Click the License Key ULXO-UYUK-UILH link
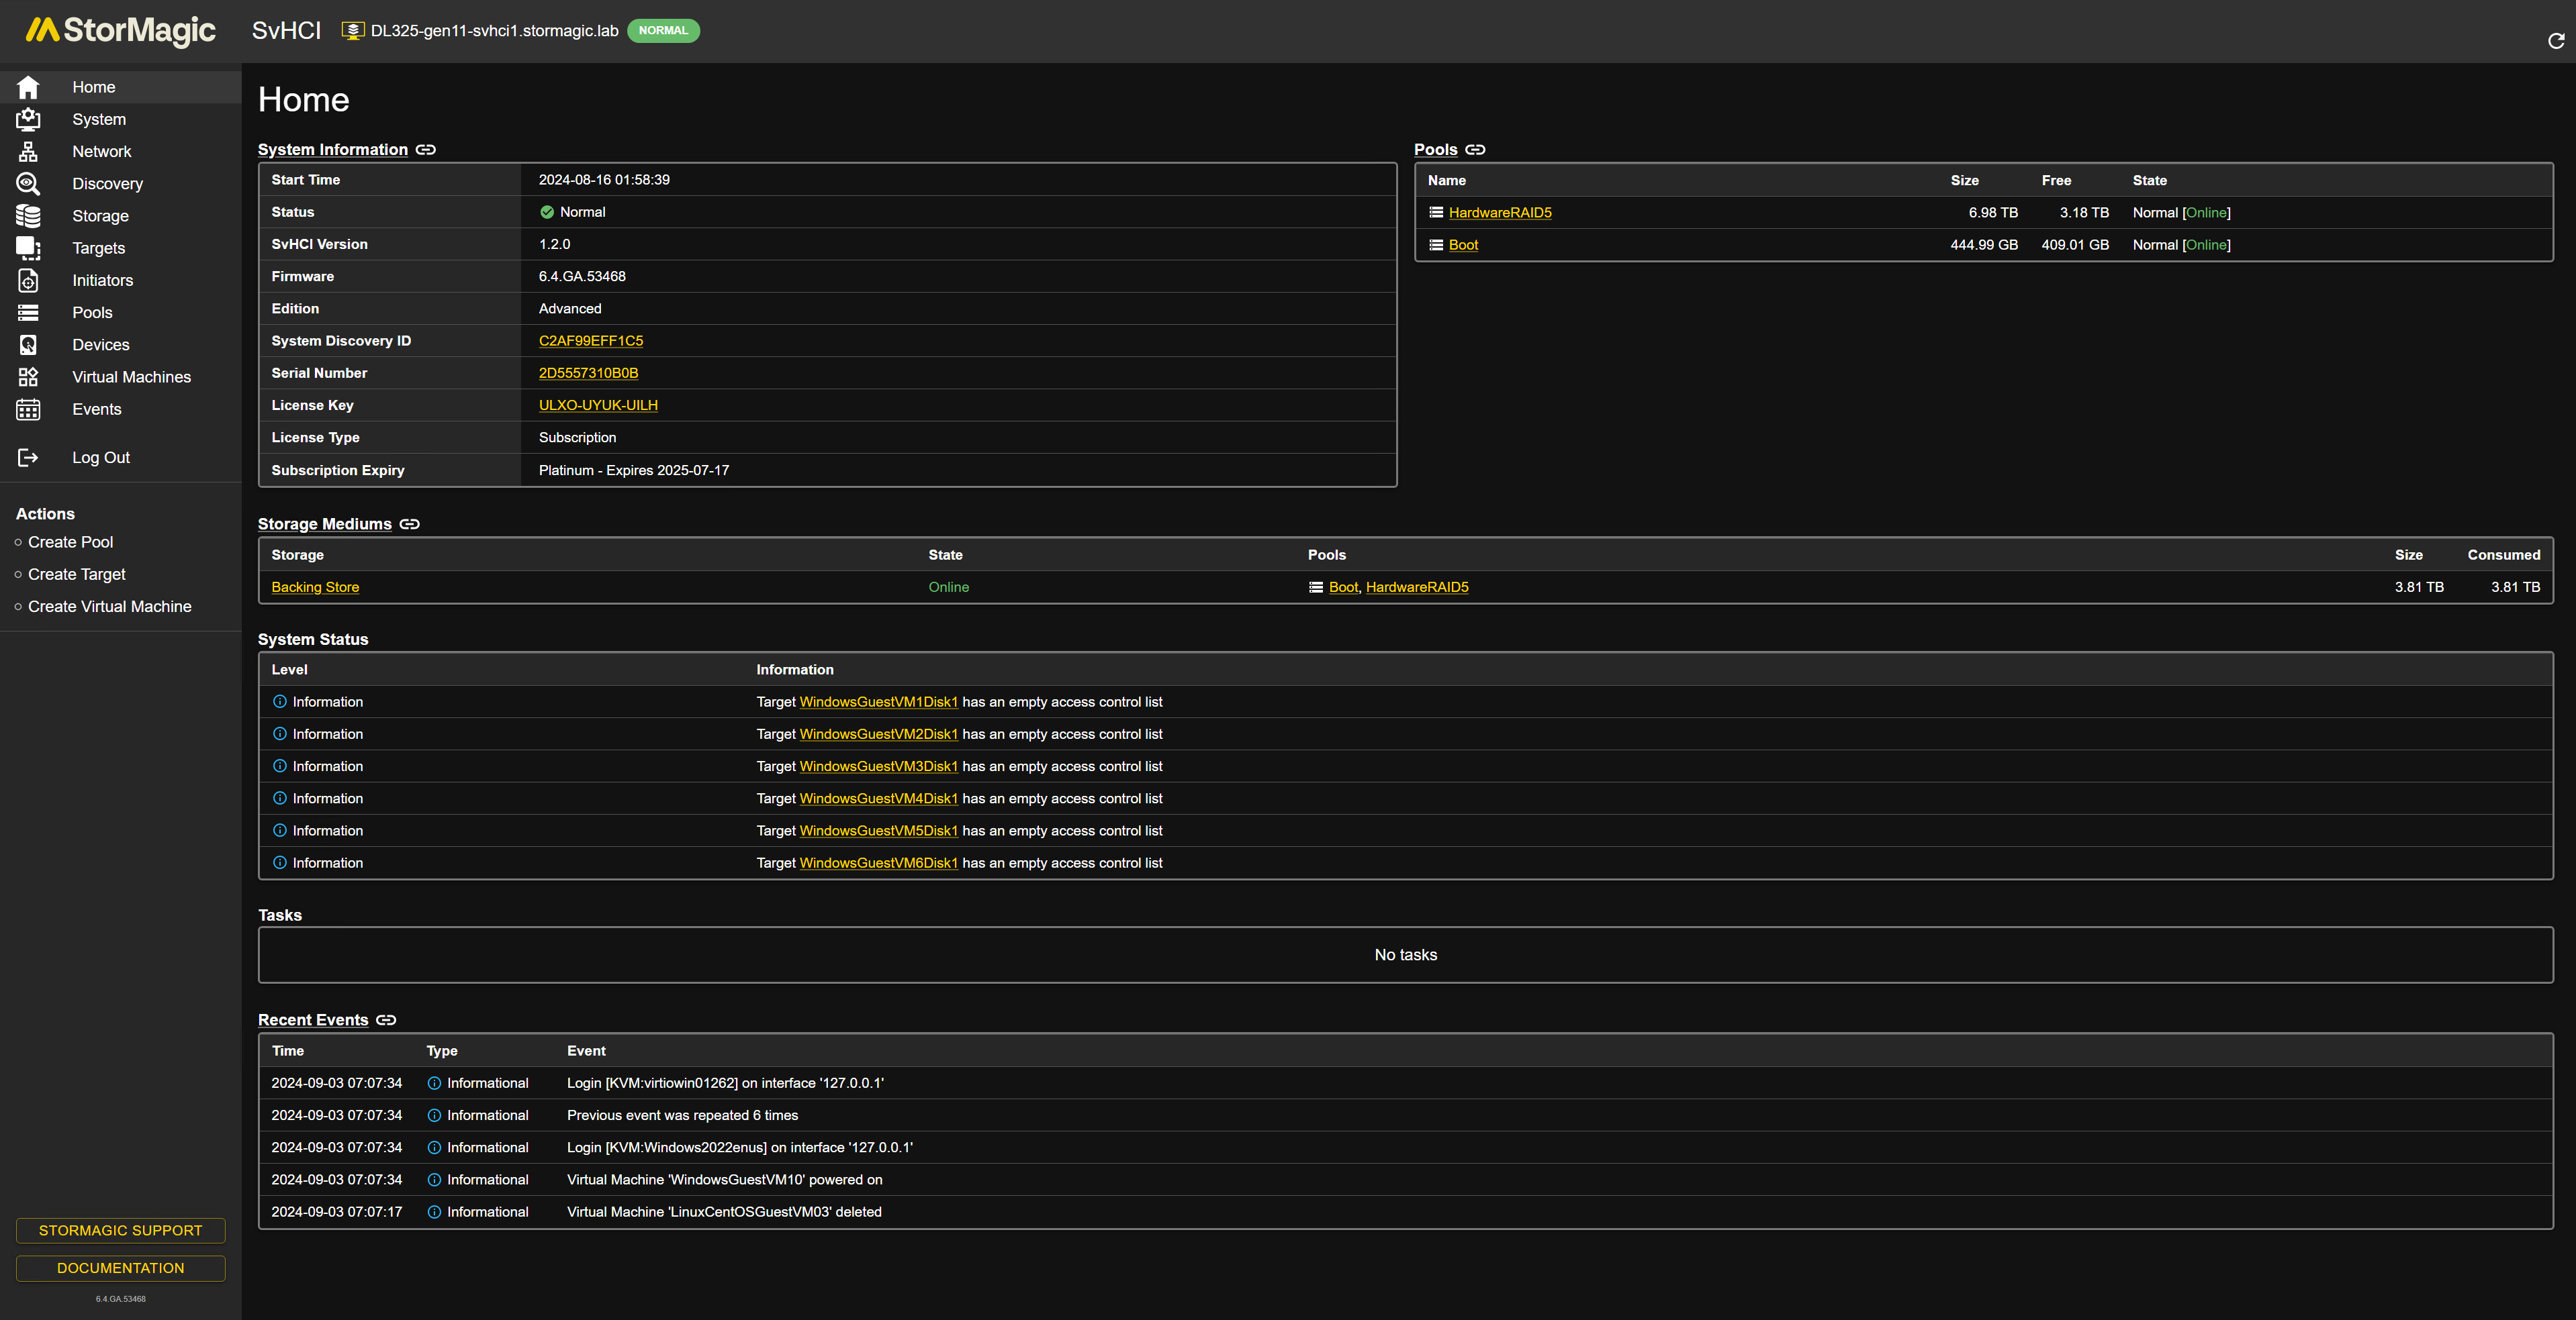This screenshot has height=1320, width=2576. pos(598,406)
